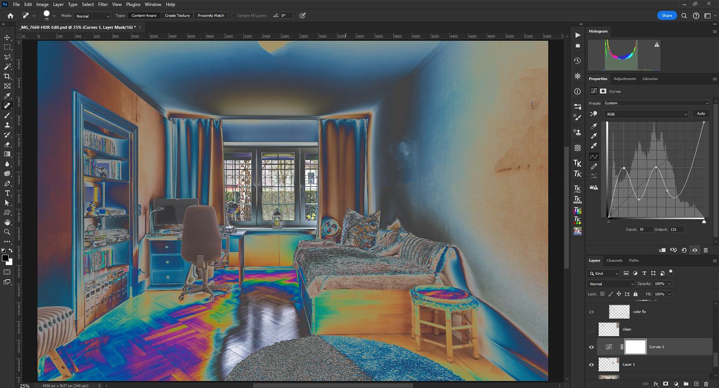This screenshot has height=388, width=719.
Task: Open the fx layer style menu
Action: [x=655, y=384]
